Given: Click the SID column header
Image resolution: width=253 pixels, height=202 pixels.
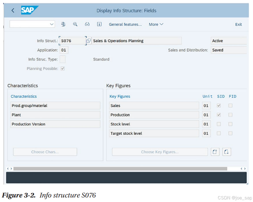Looking at the screenshot, I should 221,96.
